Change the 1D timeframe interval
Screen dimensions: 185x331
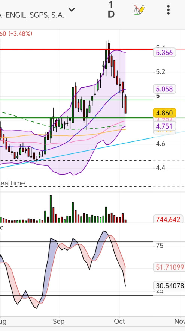111,9
